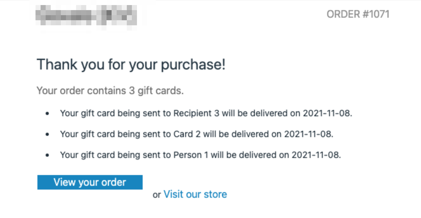Open the Visit our store link
The width and height of the screenshot is (421, 218).
(x=195, y=194)
